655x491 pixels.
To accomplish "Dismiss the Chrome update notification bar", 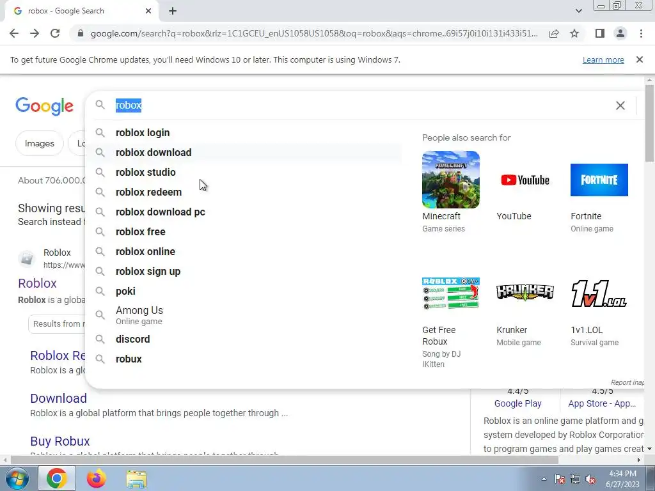I will click(639, 59).
